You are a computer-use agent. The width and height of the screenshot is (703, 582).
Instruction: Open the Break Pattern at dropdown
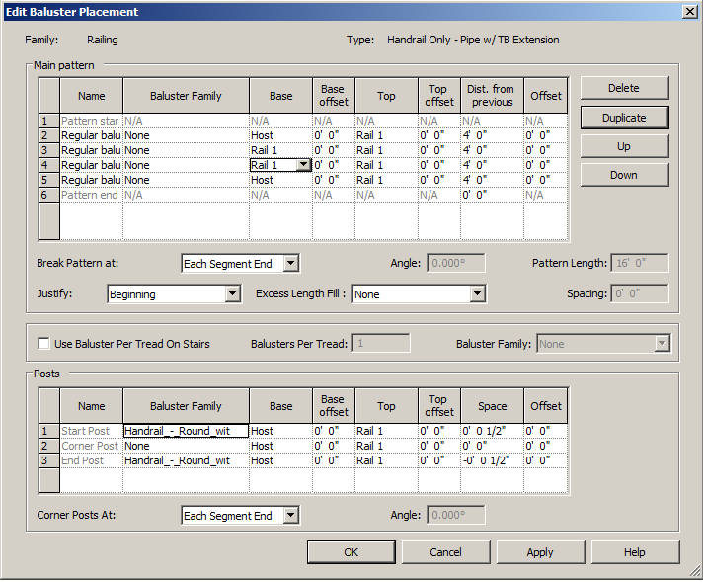pyautogui.click(x=290, y=264)
